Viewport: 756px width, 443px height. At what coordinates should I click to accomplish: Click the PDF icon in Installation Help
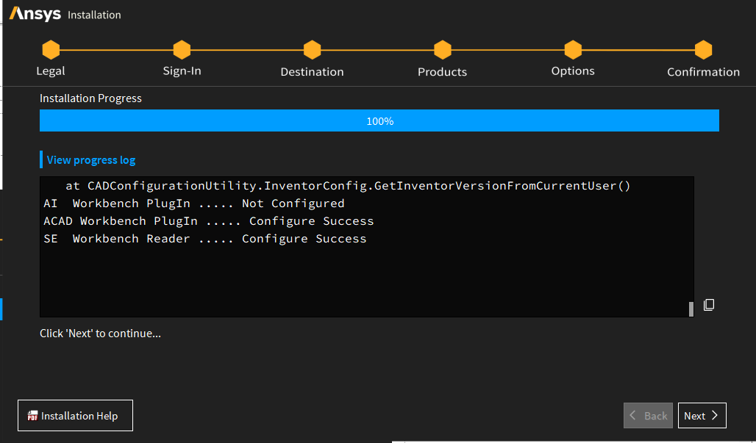(32, 416)
